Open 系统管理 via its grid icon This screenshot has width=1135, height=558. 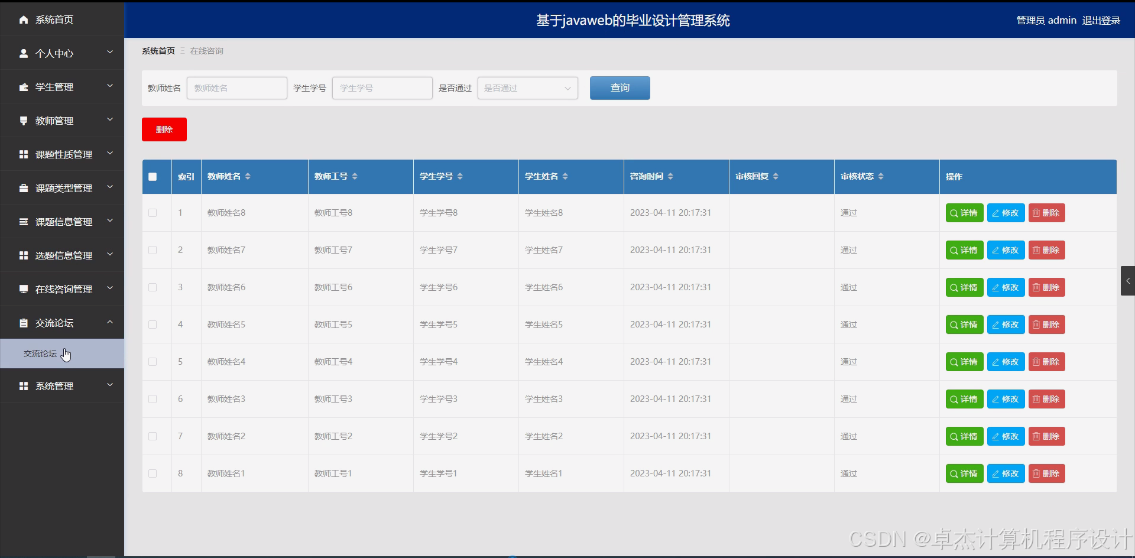(x=24, y=386)
